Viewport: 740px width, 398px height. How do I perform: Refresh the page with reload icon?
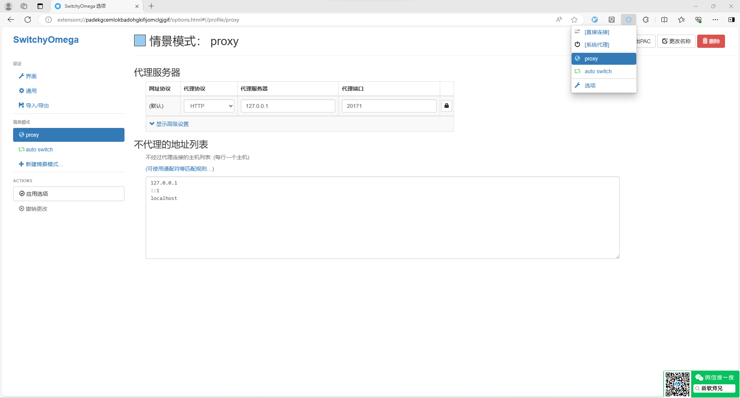[28, 20]
